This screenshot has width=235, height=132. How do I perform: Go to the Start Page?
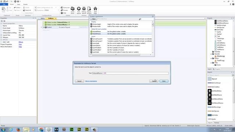click(x=95, y=10)
